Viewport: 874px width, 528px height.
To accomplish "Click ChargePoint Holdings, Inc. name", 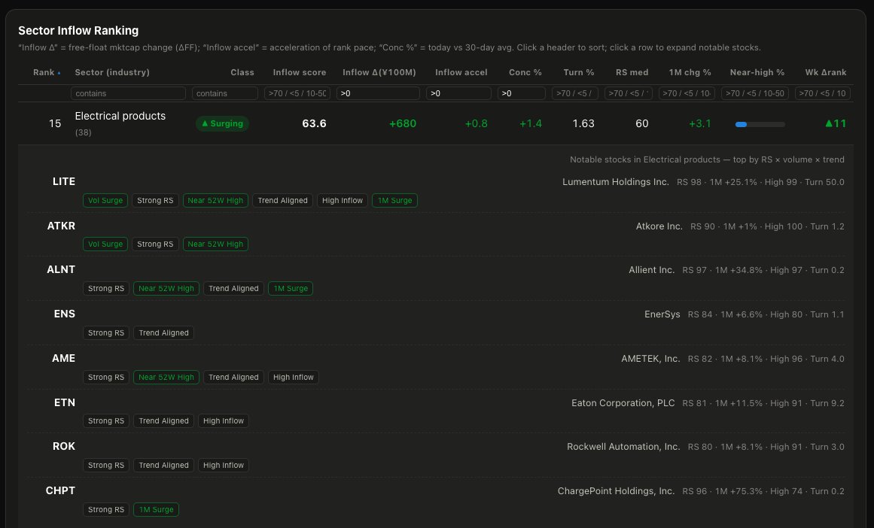I will point(616,491).
